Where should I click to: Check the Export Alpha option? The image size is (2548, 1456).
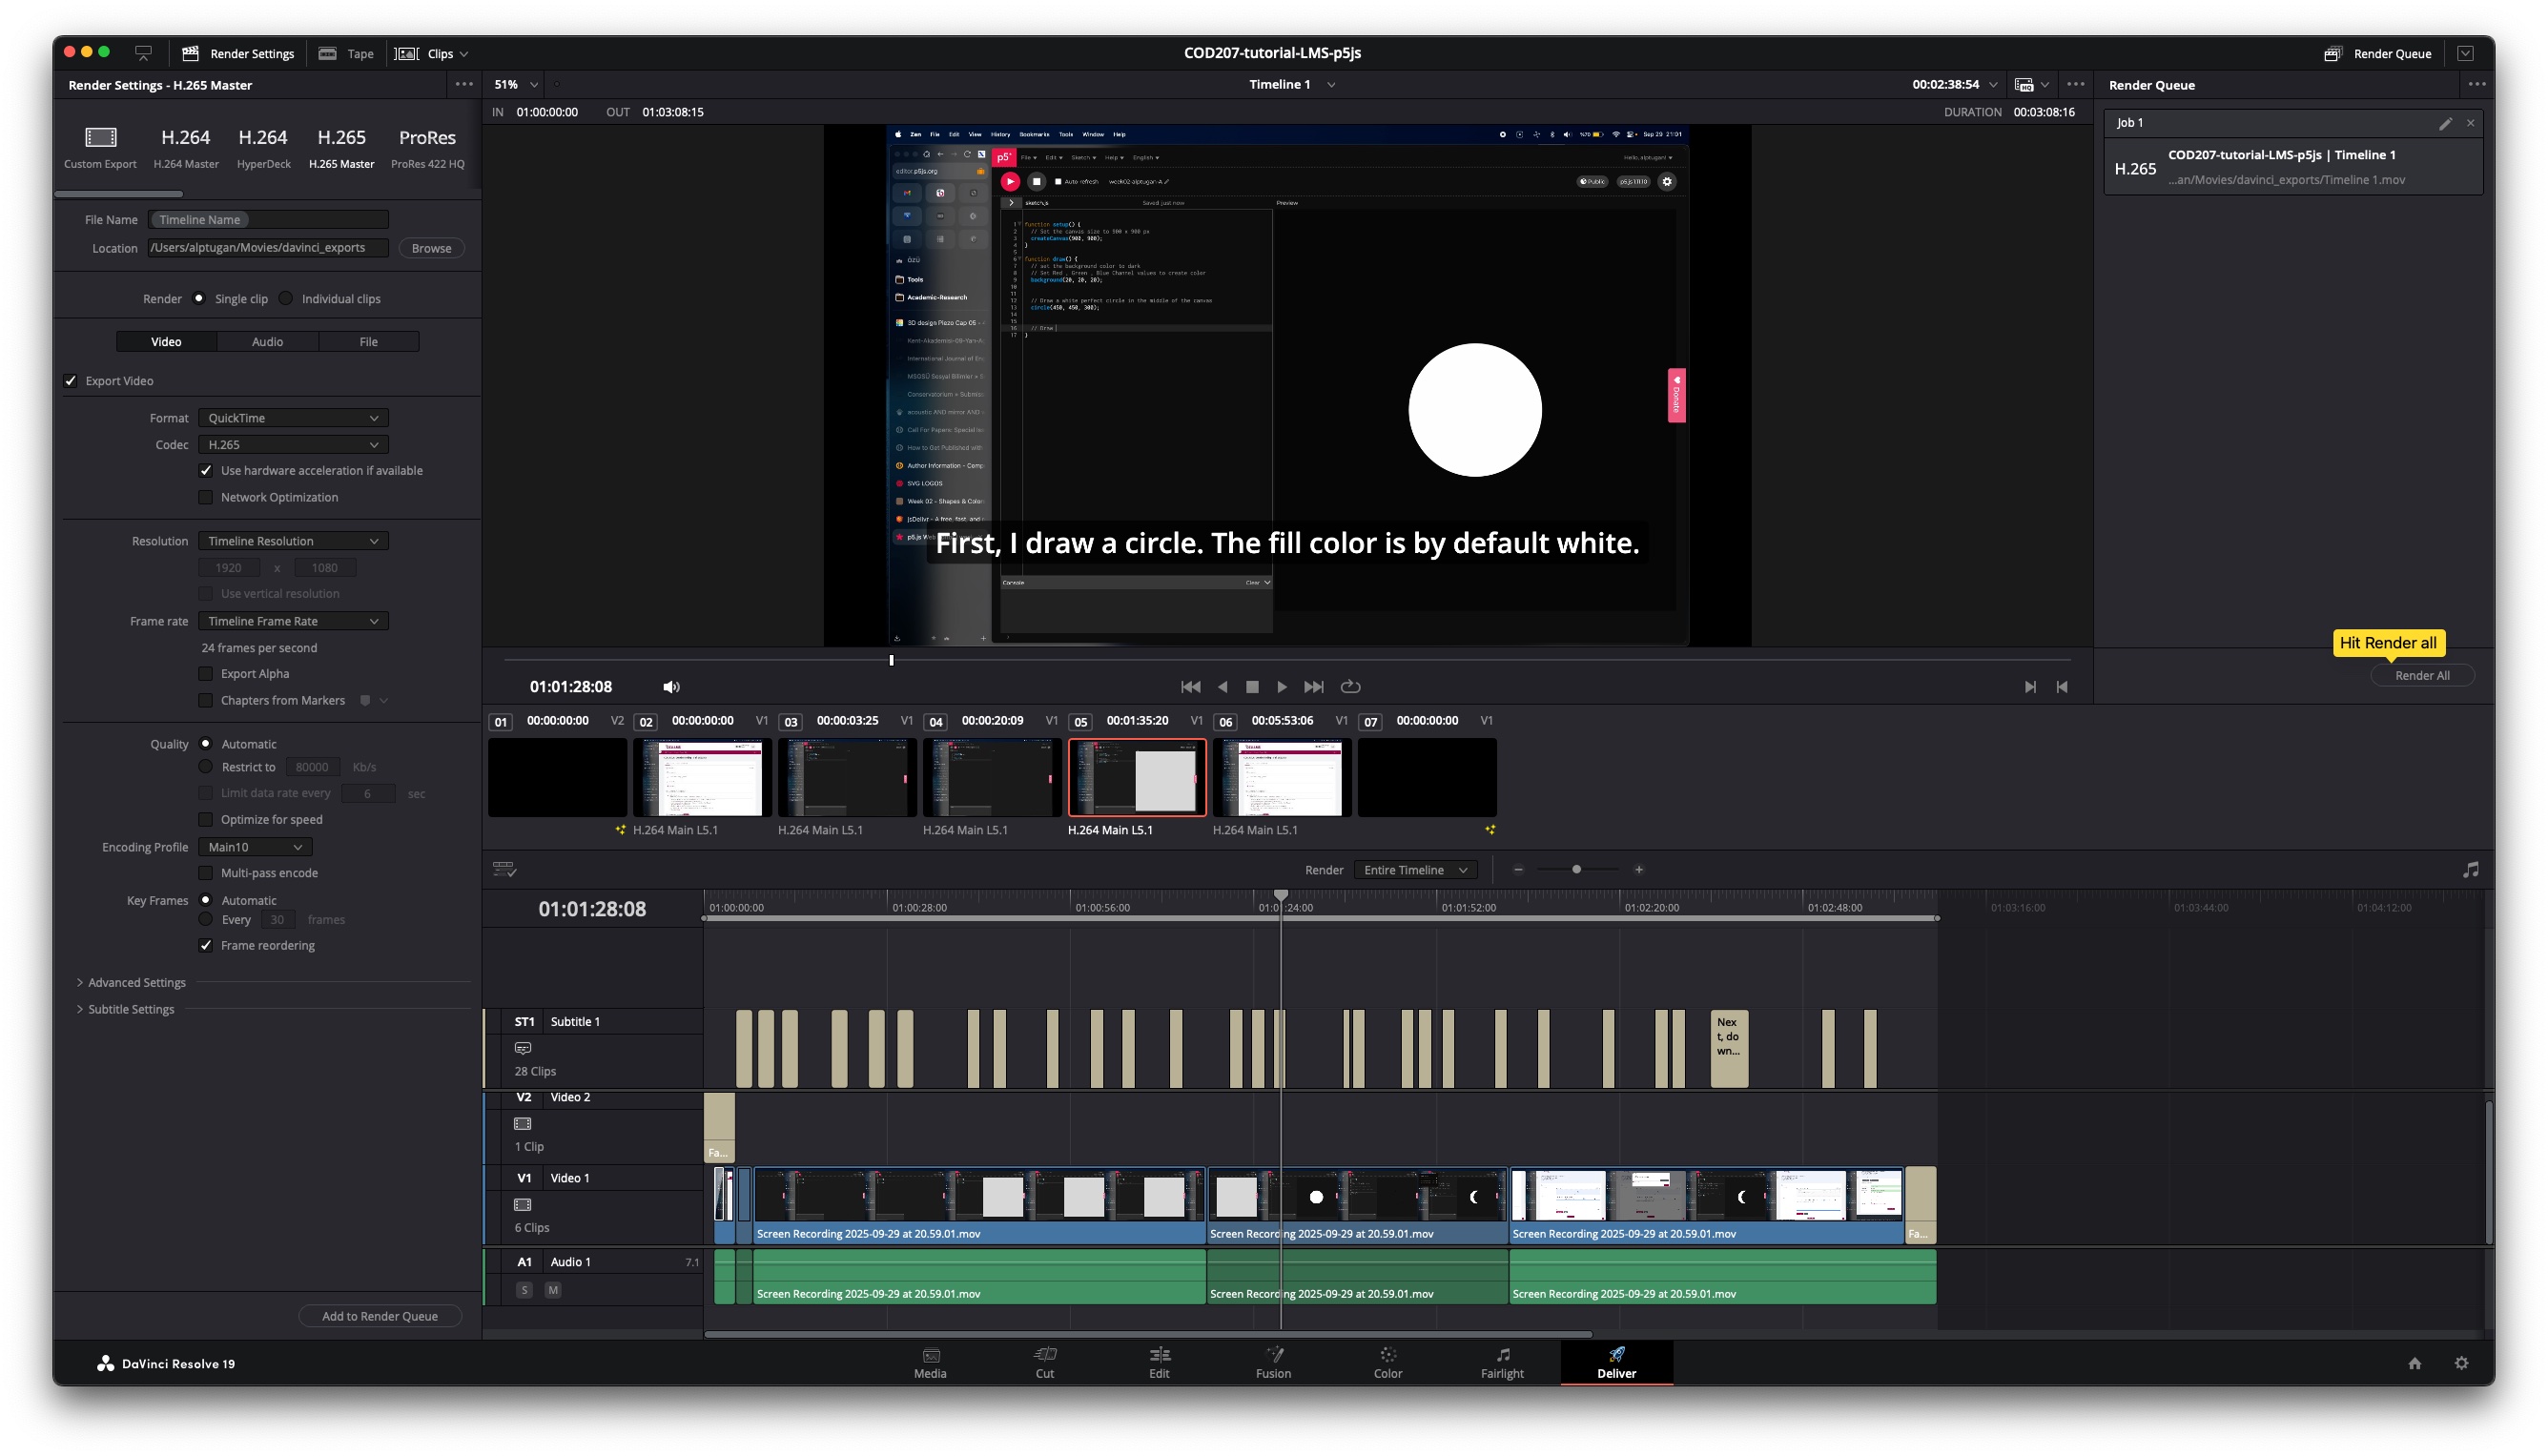coord(206,674)
